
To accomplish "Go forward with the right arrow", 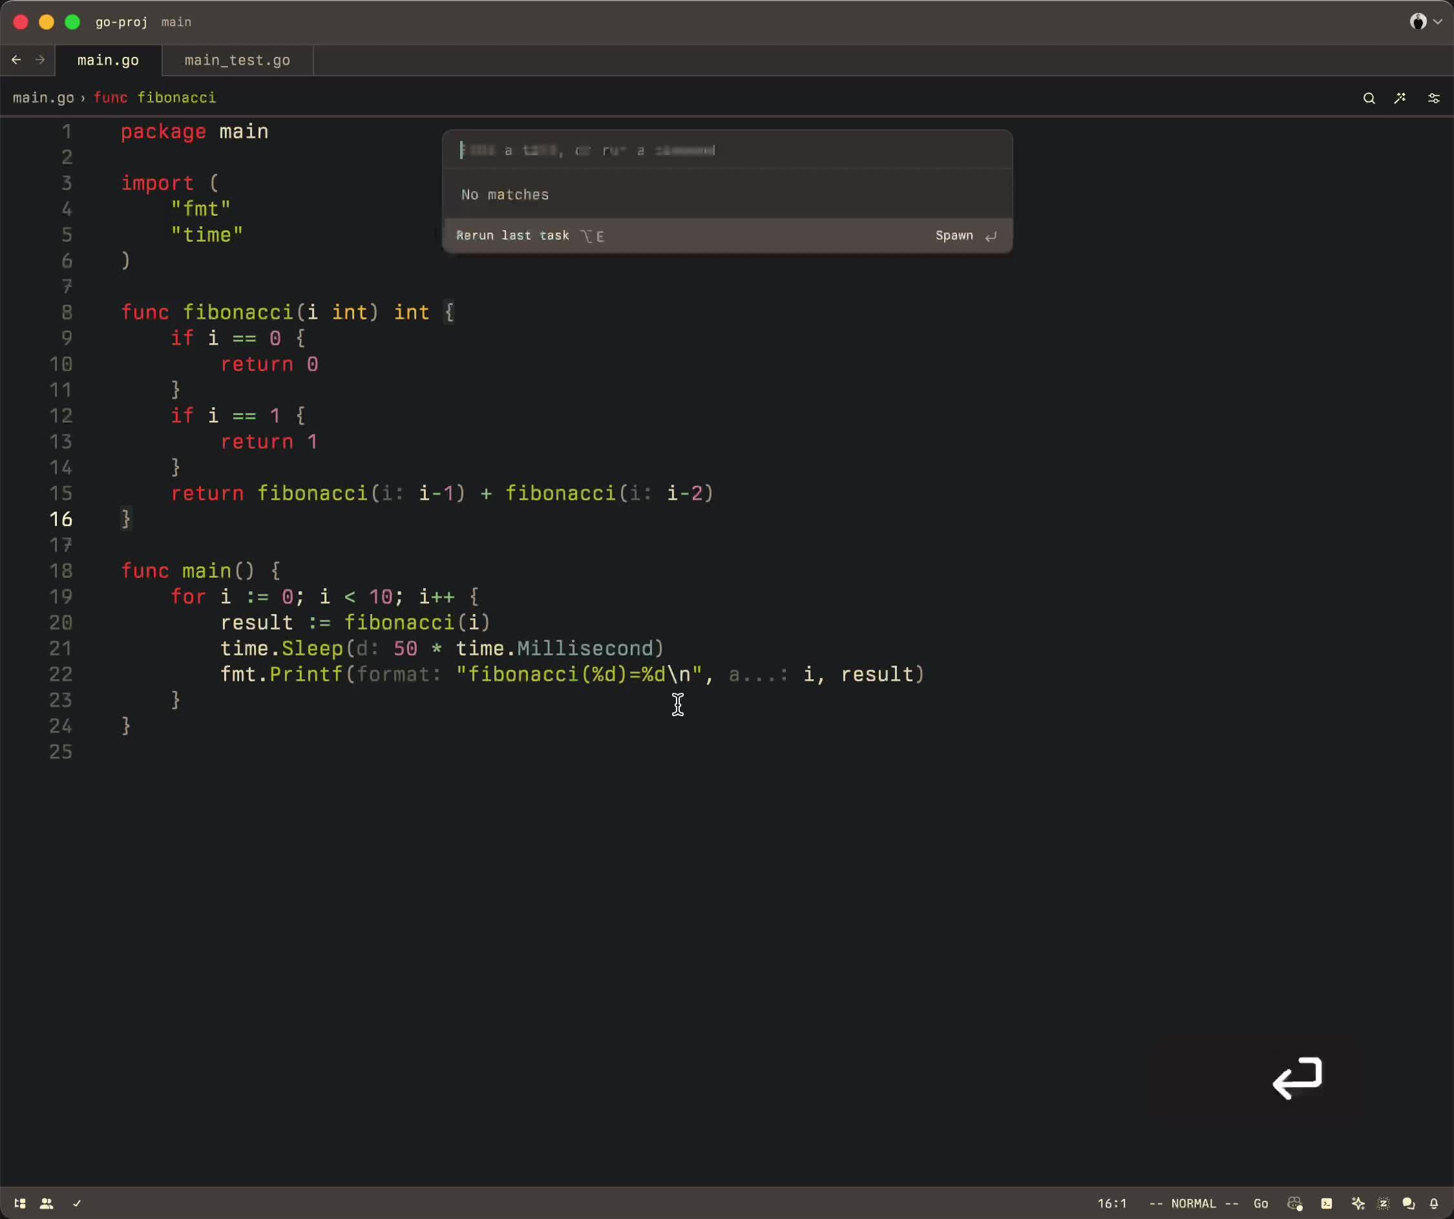I will click(x=40, y=59).
